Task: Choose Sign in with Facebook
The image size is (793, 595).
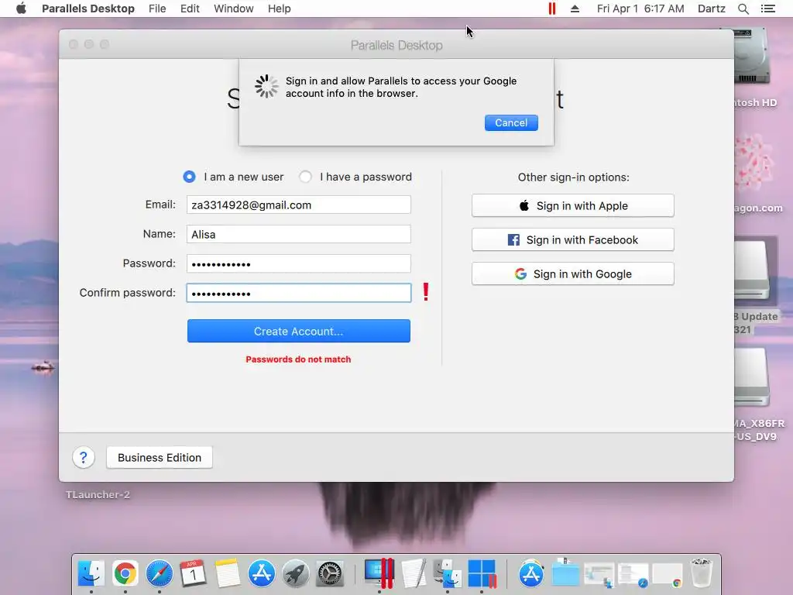Action: (572, 240)
